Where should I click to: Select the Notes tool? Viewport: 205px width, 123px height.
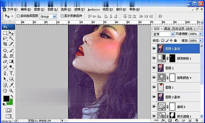point(5,85)
